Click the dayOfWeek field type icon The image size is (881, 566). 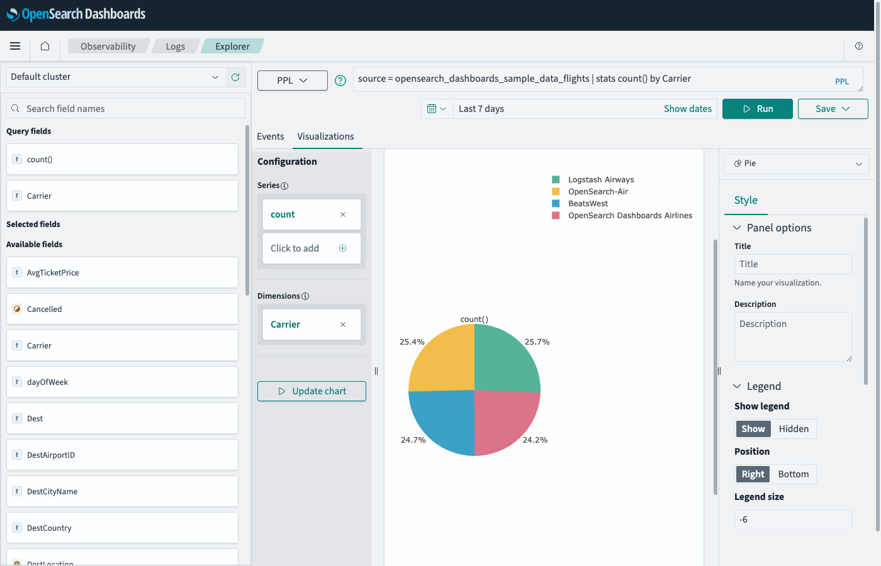coord(18,382)
